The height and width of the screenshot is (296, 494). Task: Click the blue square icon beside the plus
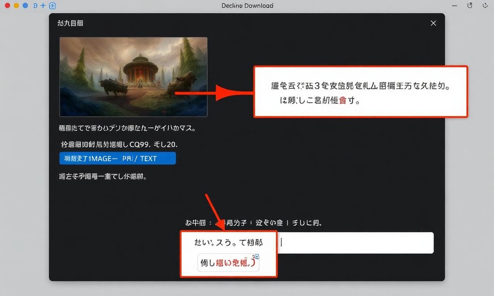(53, 6)
